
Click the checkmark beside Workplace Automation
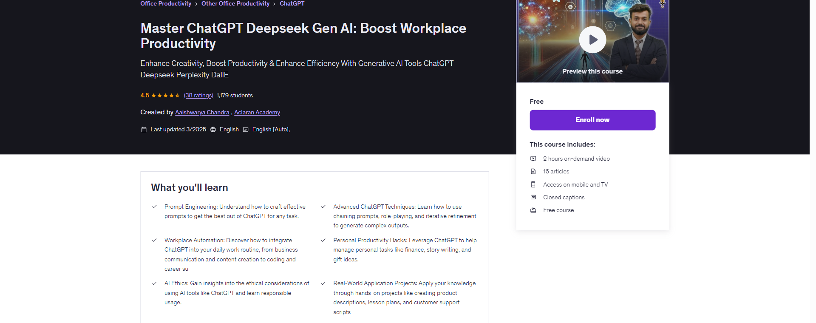[x=154, y=240]
